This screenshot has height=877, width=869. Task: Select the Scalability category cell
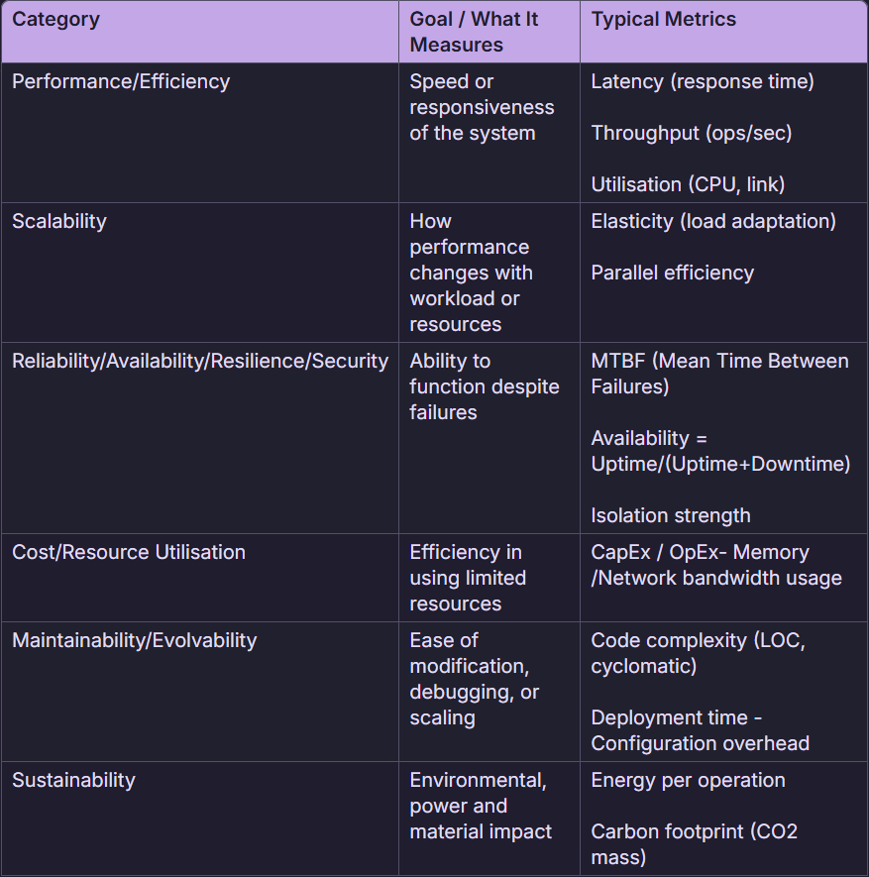pyautogui.click(x=59, y=221)
